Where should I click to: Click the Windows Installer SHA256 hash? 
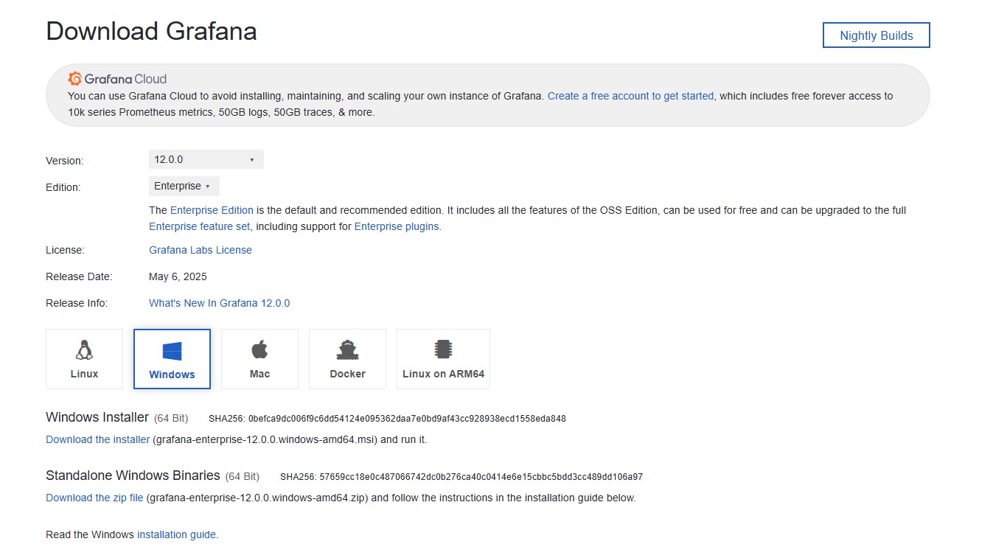coord(407,419)
